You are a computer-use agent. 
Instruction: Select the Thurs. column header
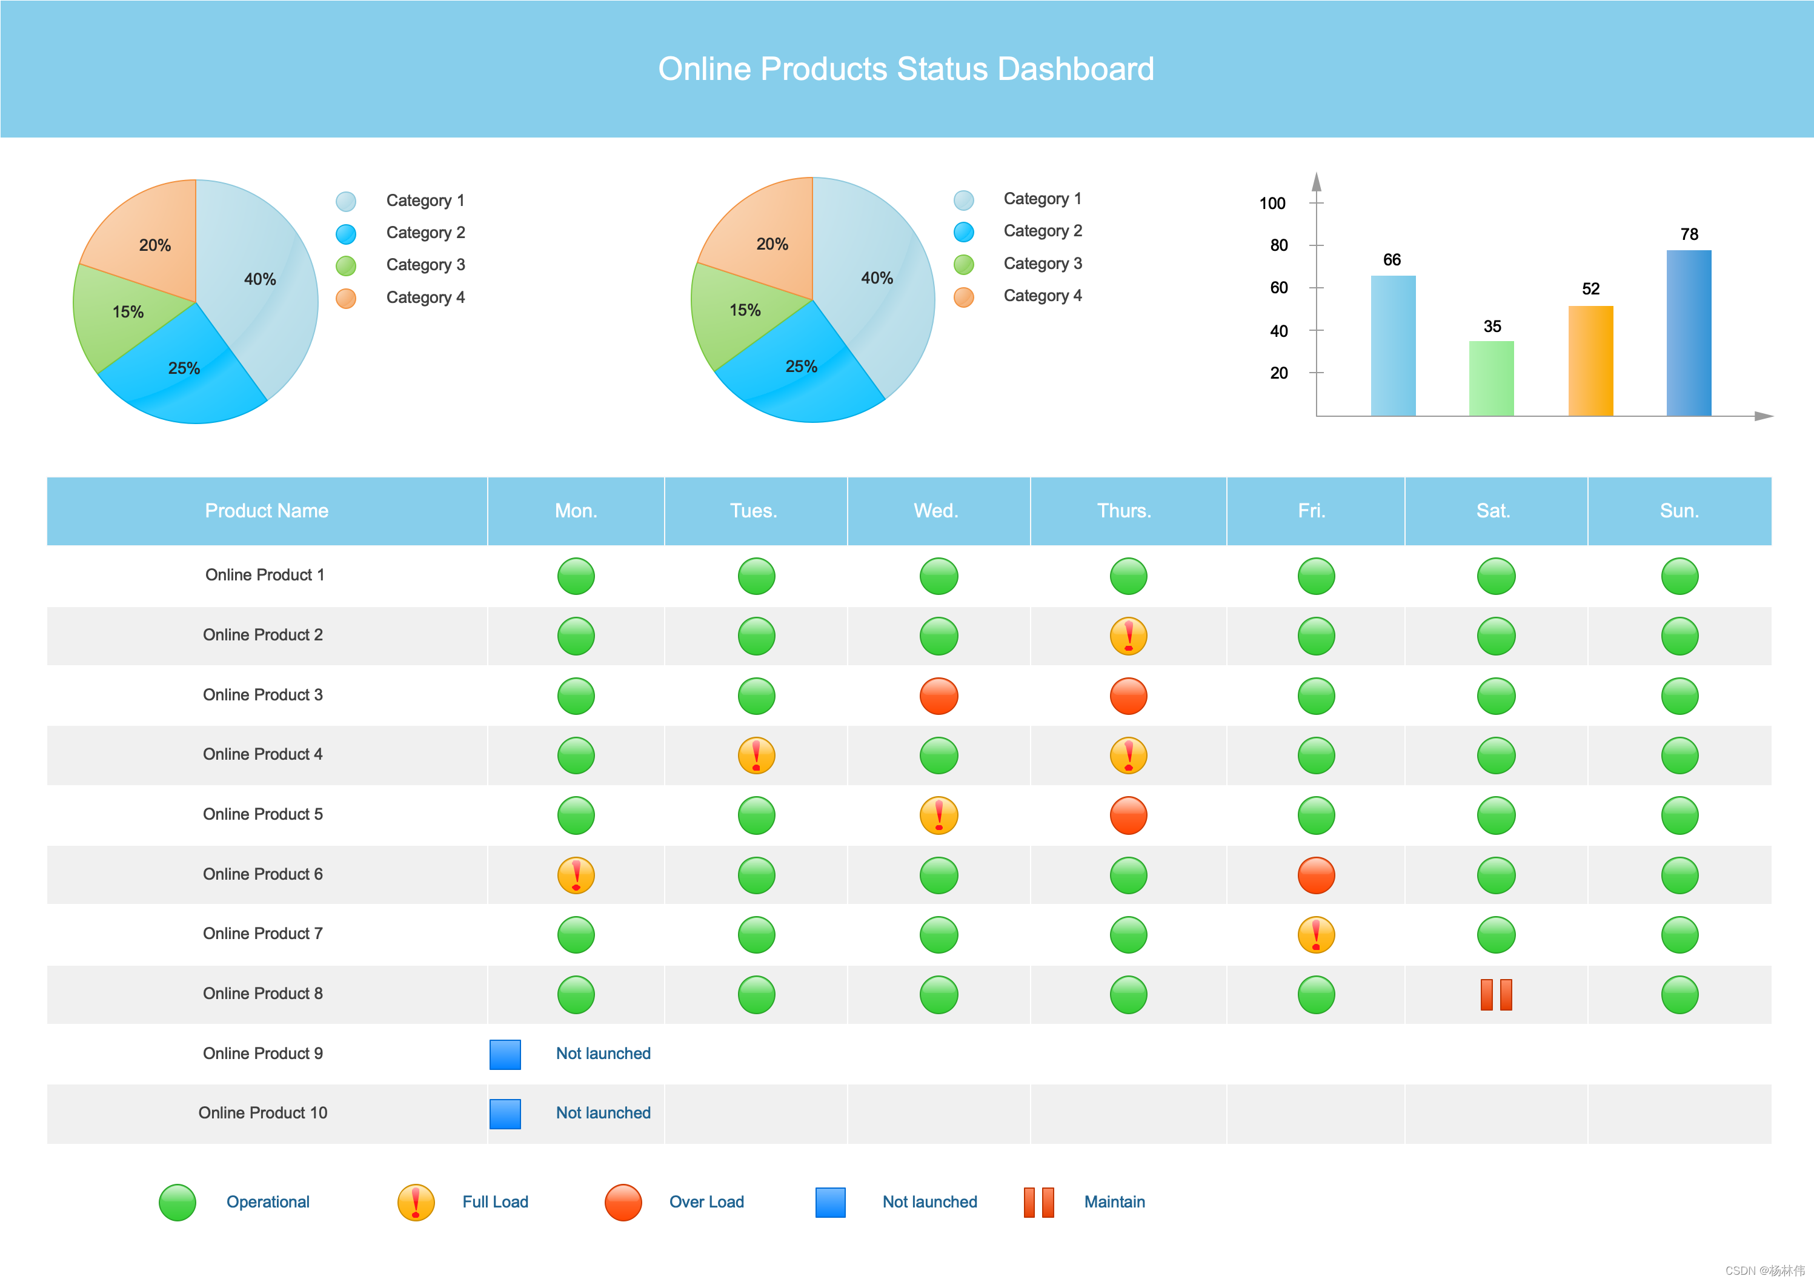pos(1125,511)
